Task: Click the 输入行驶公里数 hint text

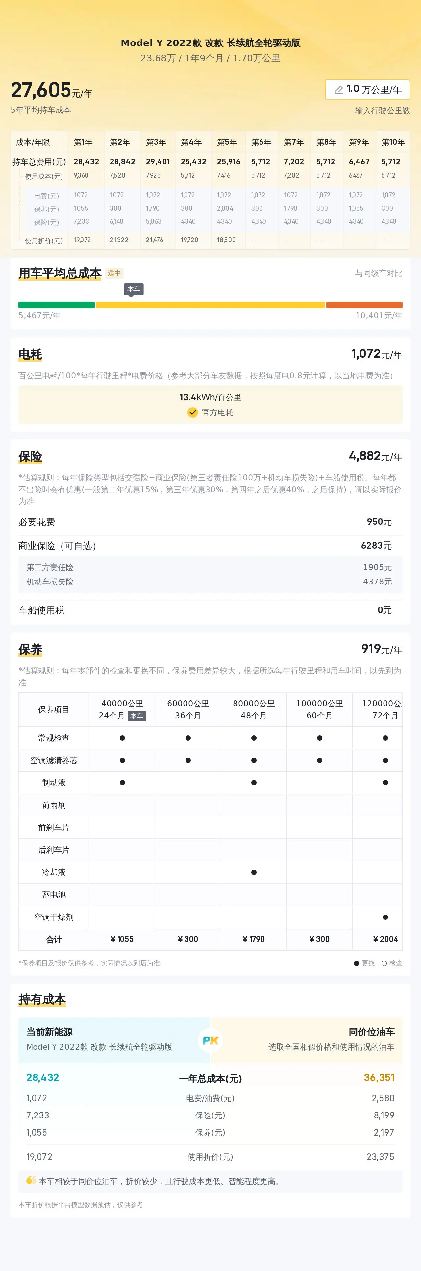Action: click(x=383, y=110)
